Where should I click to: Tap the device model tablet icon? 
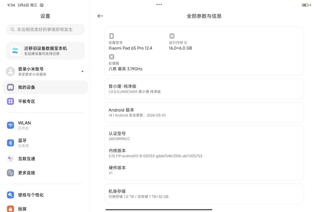tap(112, 36)
